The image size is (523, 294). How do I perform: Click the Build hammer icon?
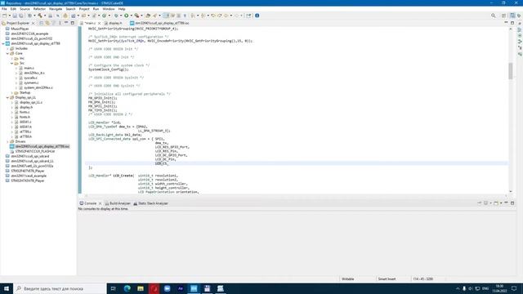click(x=40, y=16)
